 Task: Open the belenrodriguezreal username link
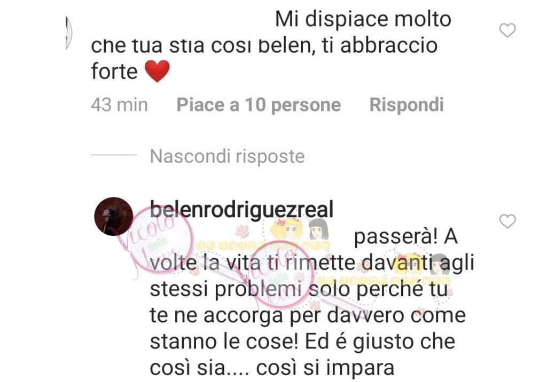241,210
